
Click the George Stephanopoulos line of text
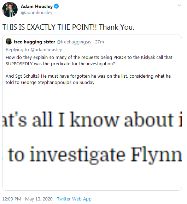pyautogui.click(x=50, y=82)
